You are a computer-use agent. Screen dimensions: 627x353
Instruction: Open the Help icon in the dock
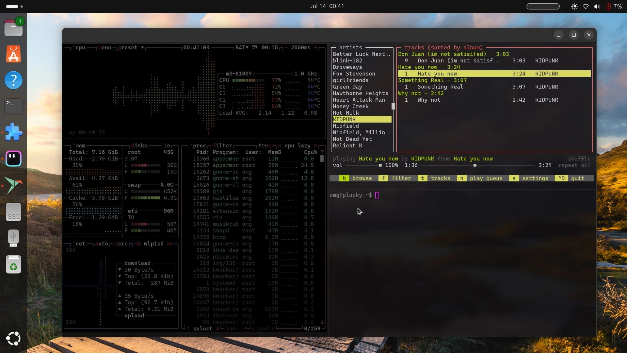coord(13,80)
